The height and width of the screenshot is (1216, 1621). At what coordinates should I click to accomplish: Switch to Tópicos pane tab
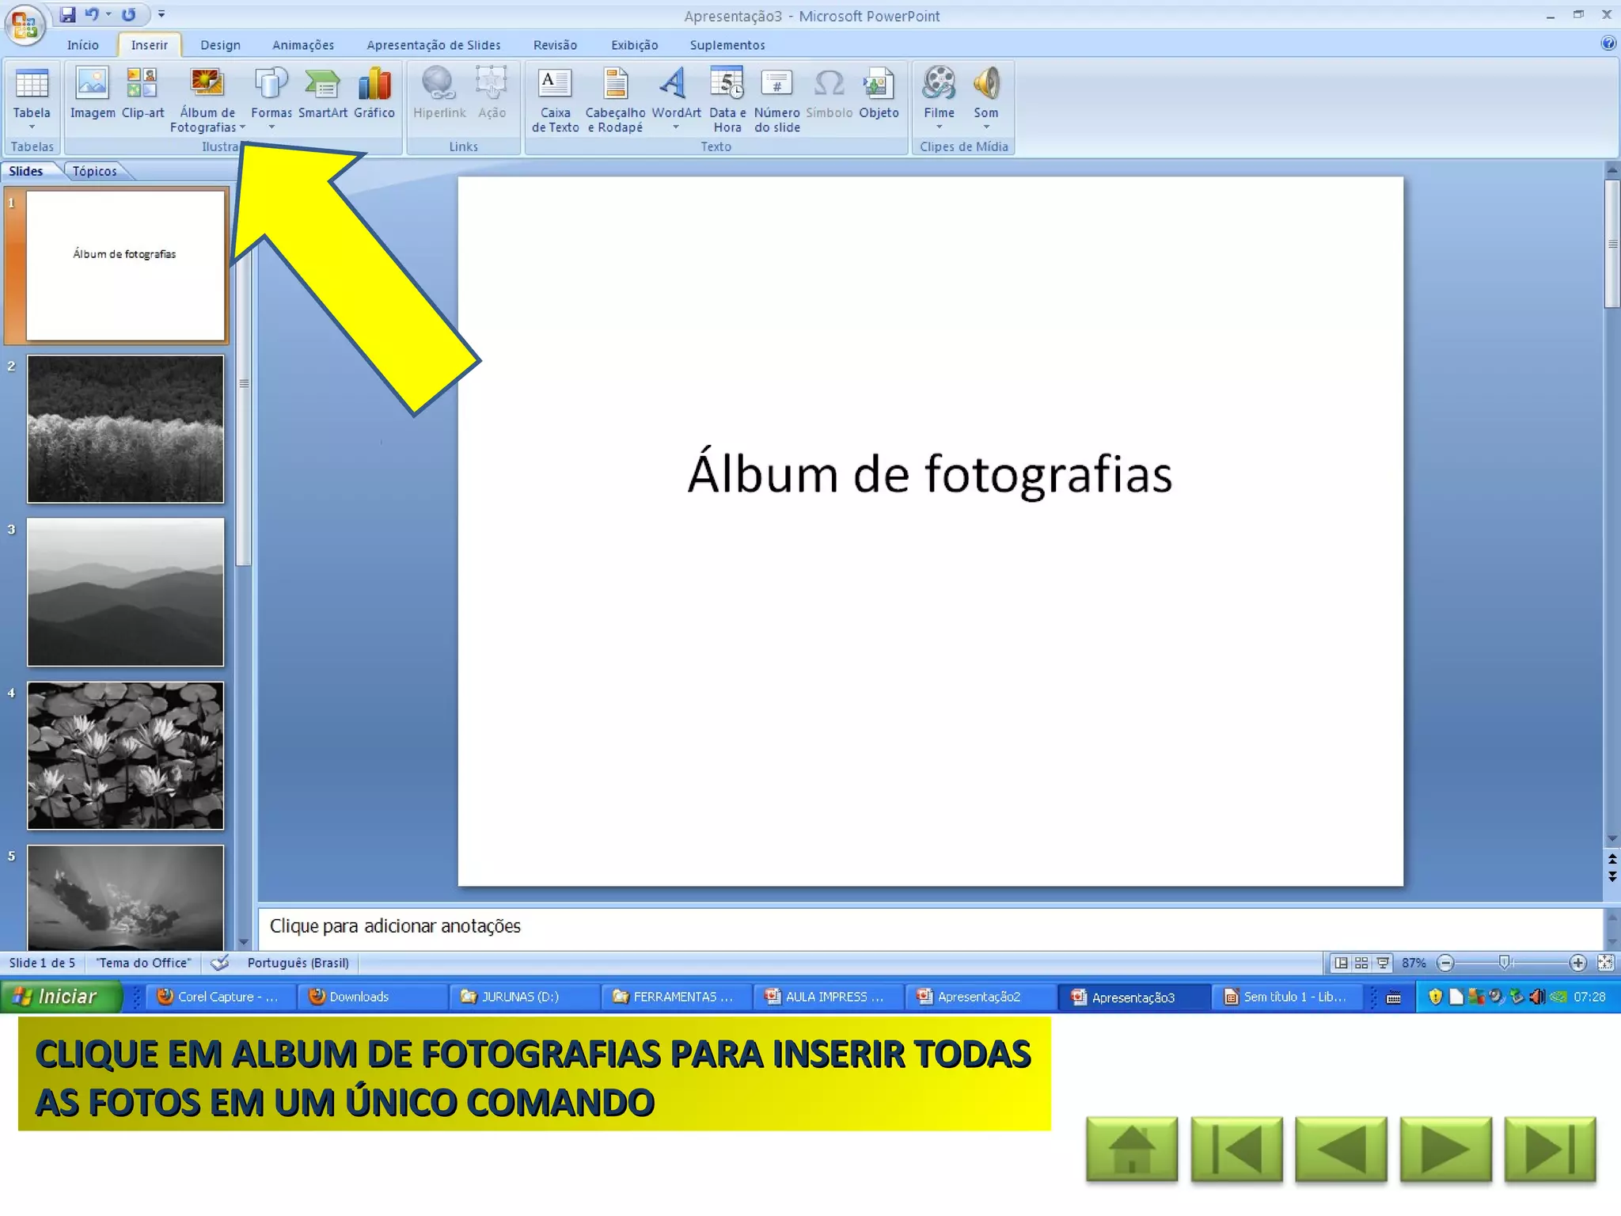94,171
